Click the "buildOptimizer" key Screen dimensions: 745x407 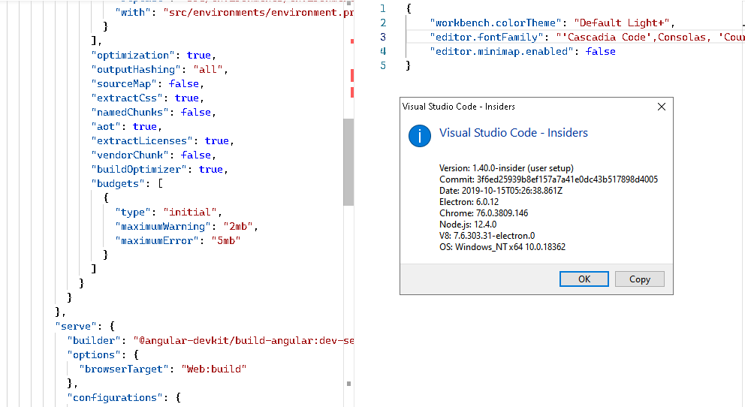(x=139, y=169)
